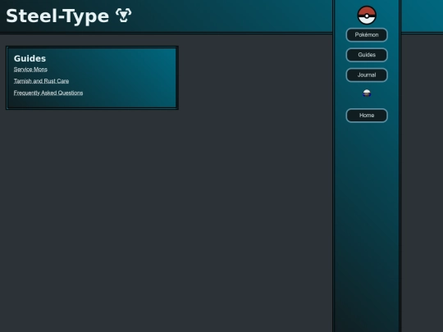
Task: Click the small gray ball icon below Journal
Action: 367,93
